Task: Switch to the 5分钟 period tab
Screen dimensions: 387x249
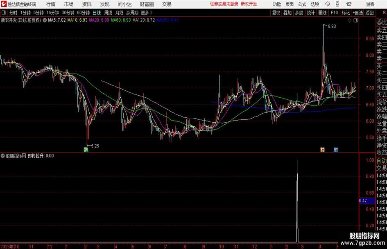Action: point(38,13)
